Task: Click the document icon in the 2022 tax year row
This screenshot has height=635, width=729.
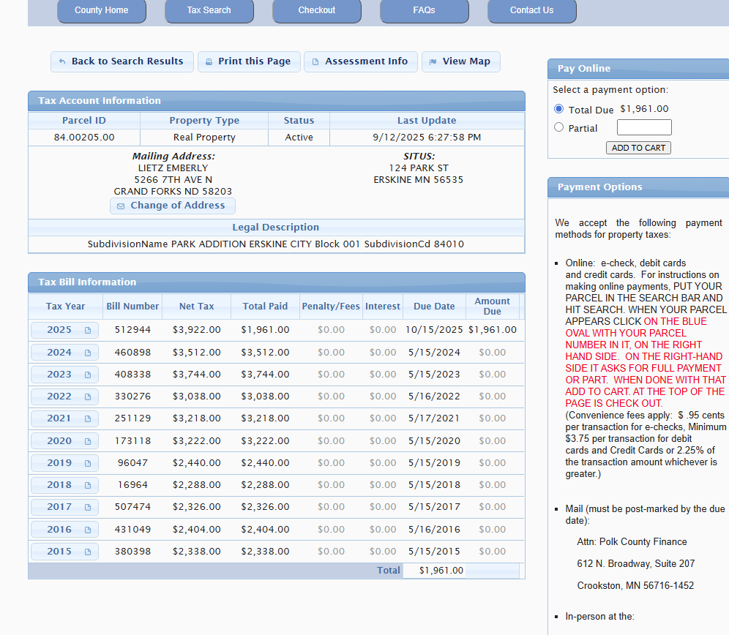Action: [x=88, y=397]
